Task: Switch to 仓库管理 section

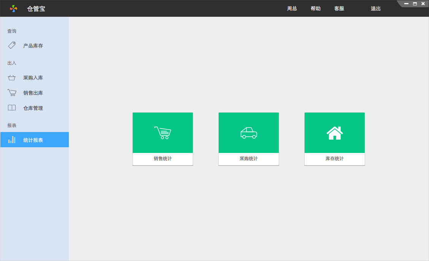Action: (x=33, y=108)
